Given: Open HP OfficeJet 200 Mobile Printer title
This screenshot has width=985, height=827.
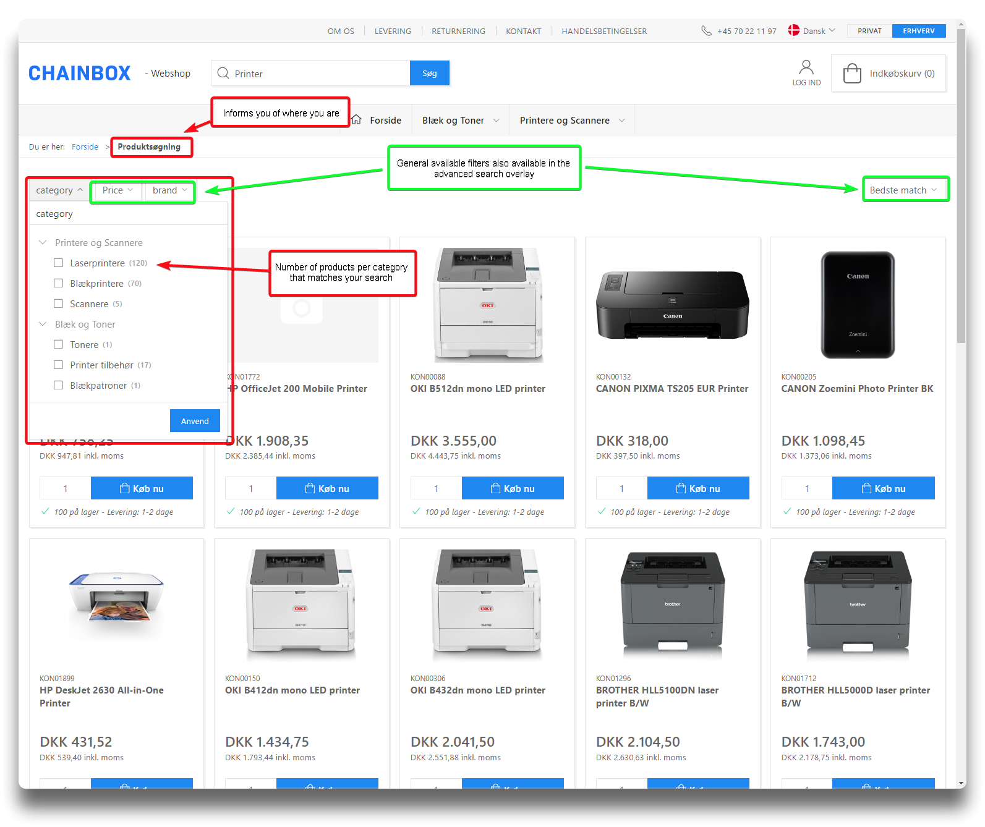Looking at the screenshot, I should (x=297, y=388).
